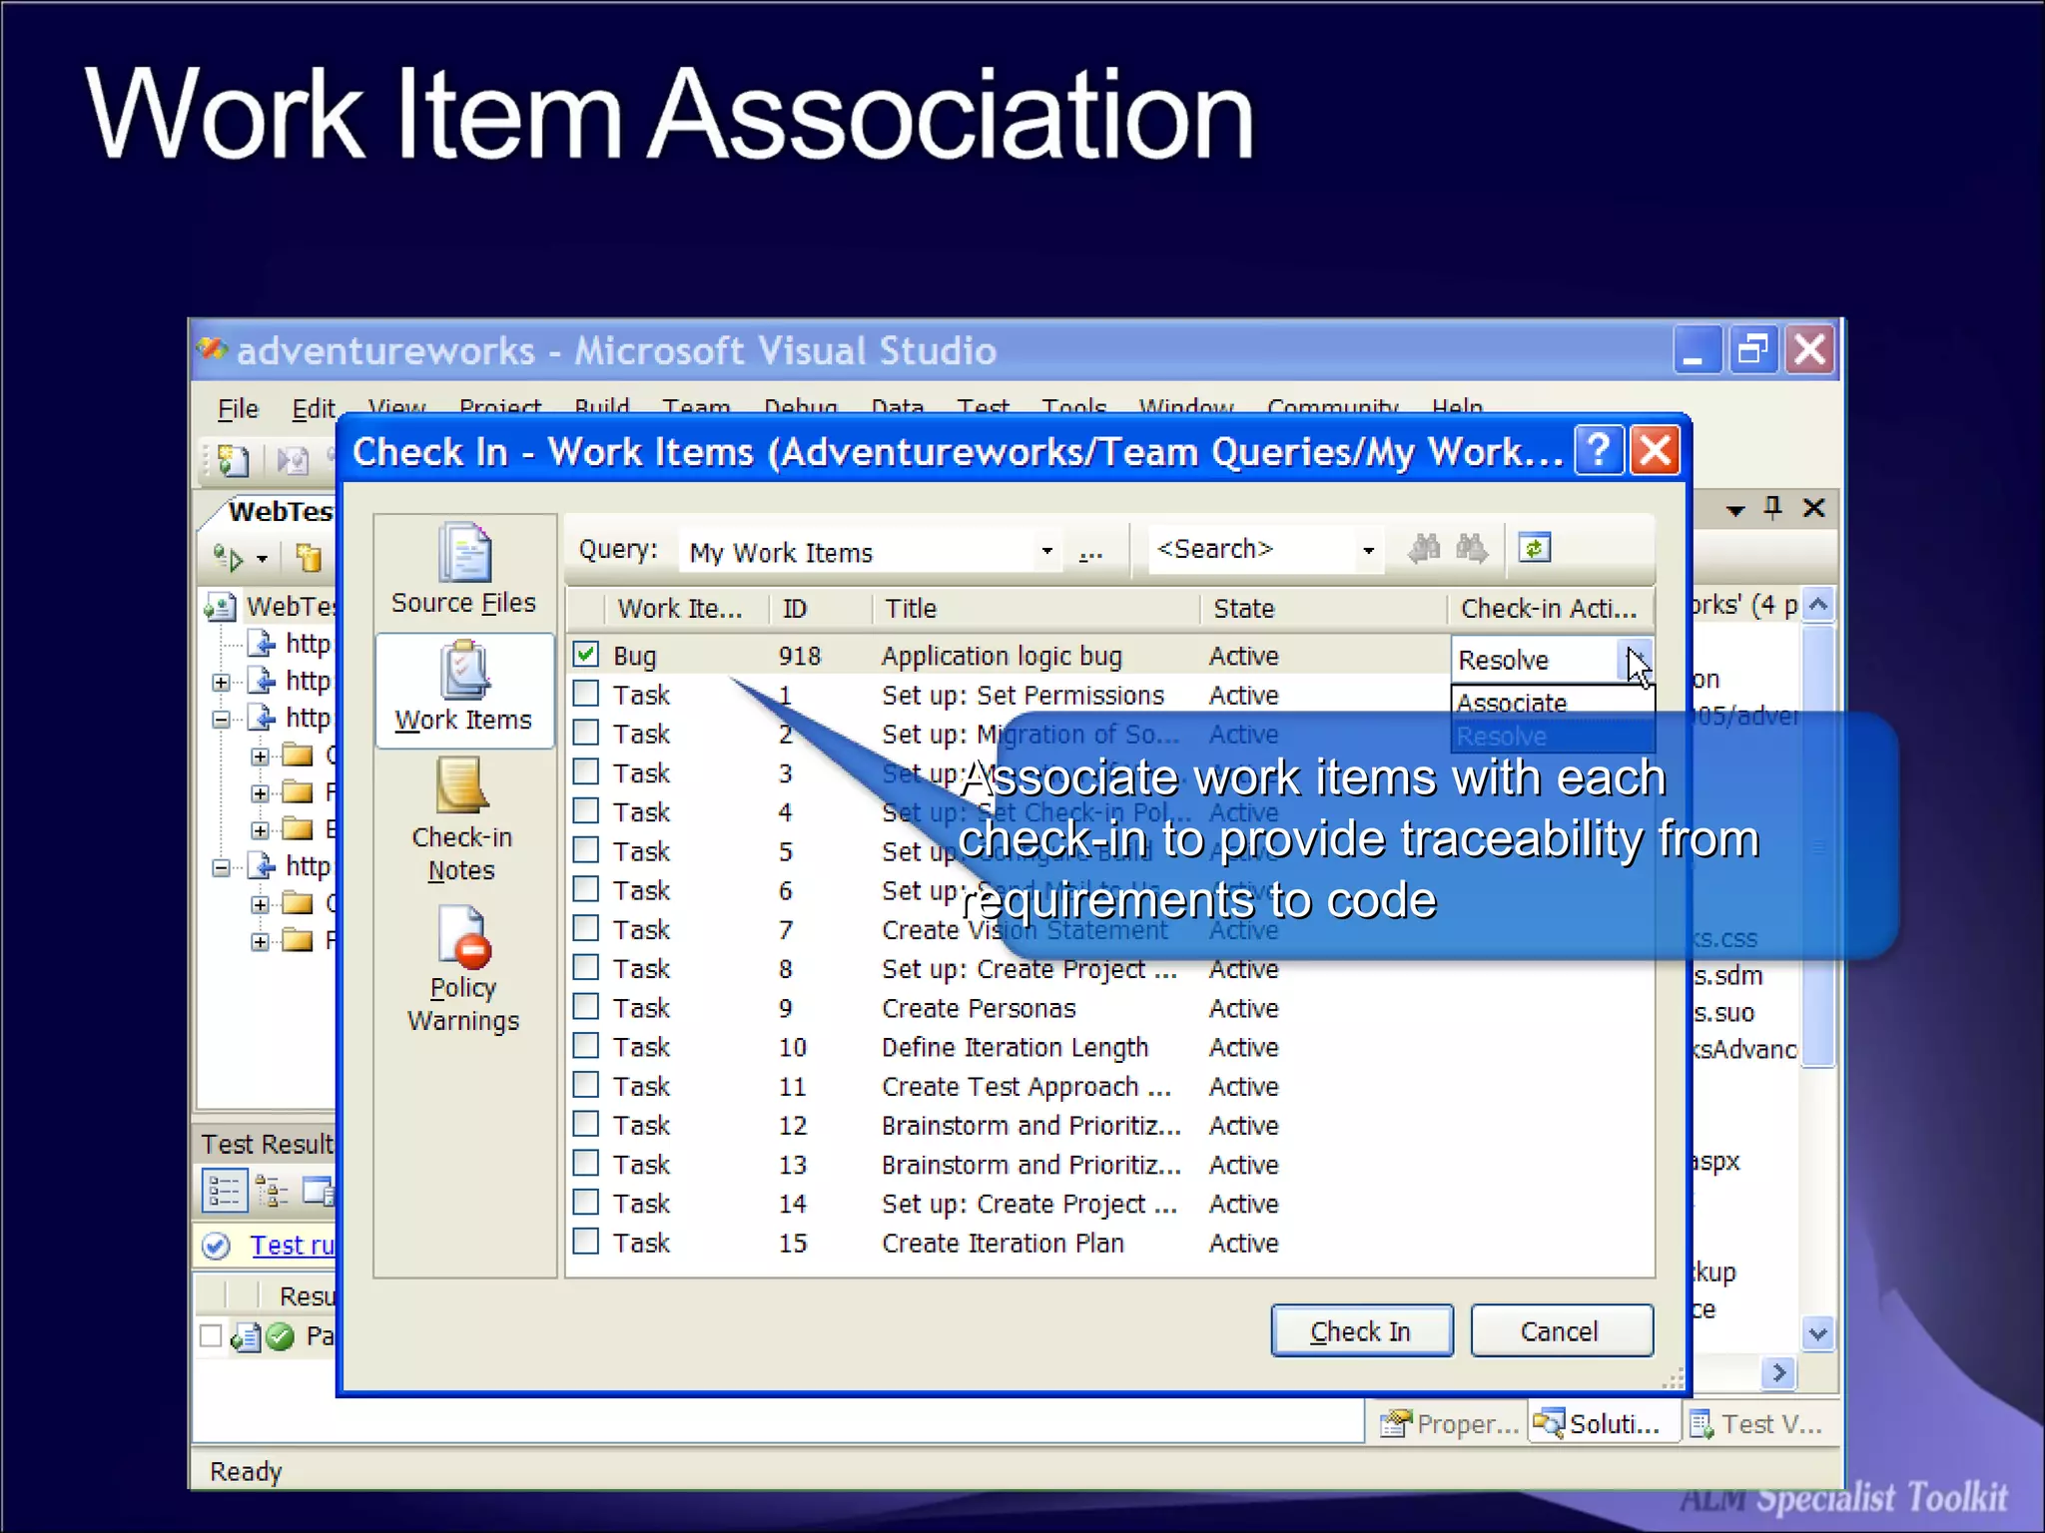Click the Test run status check icon
This screenshot has height=1533, width=2045.
tap(216, 1246)
